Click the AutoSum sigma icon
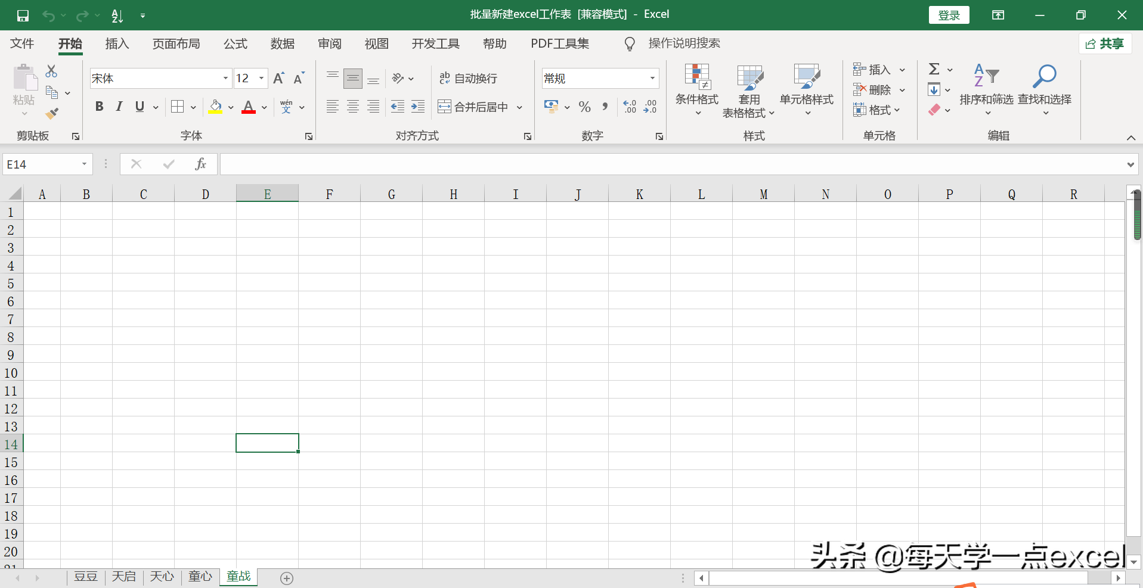This screenshot has height=588, width=1143. pyautogui.click(x=934, y=69)
